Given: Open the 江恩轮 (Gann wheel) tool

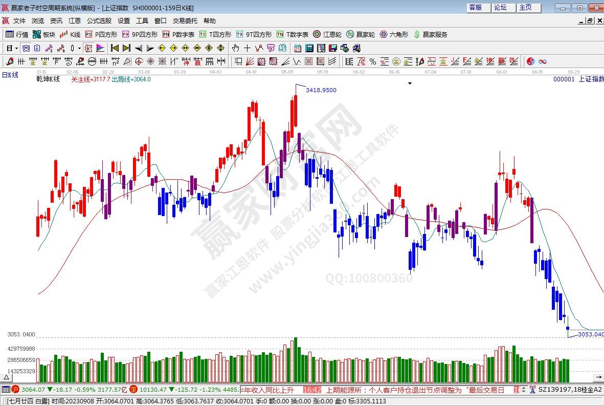Looking at the screenshot, I should pyautogui.click(x=327, y=34).
